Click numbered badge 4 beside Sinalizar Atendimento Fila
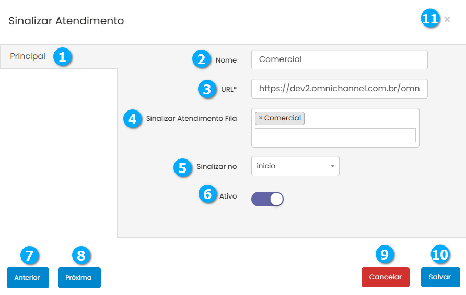Screen dimensions: 466x295 132,119
